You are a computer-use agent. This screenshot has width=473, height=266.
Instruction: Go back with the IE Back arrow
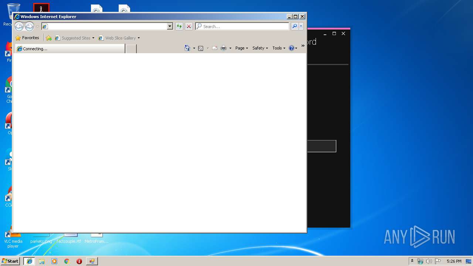pyautogui.click(x=19, y=26)
